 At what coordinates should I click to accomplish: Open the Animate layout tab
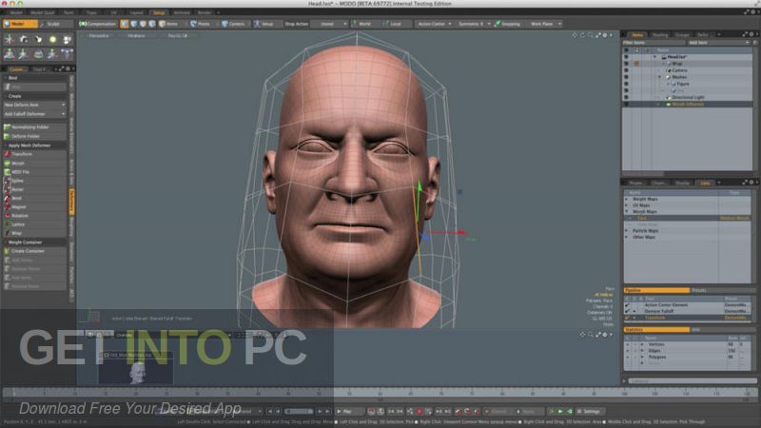[x=182, y=12]
